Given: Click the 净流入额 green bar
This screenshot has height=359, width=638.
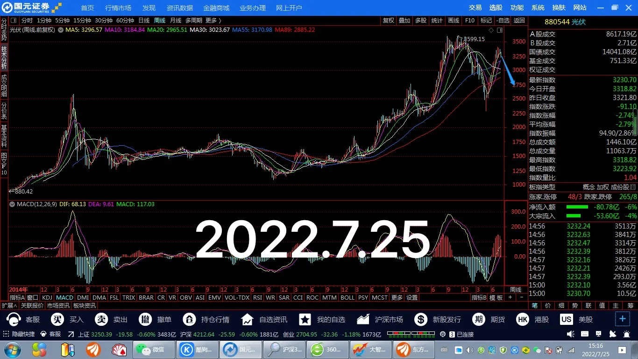Looking at the screenshot, I should (x=577, y=207).
